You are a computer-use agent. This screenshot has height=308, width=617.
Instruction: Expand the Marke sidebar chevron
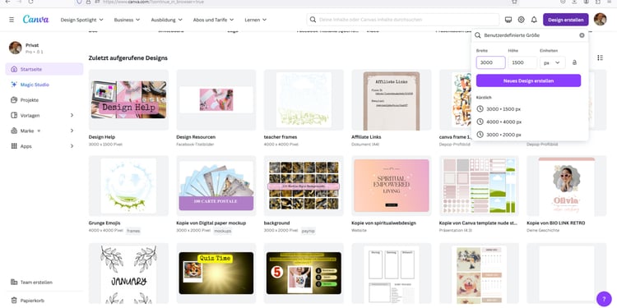point(72,131)
